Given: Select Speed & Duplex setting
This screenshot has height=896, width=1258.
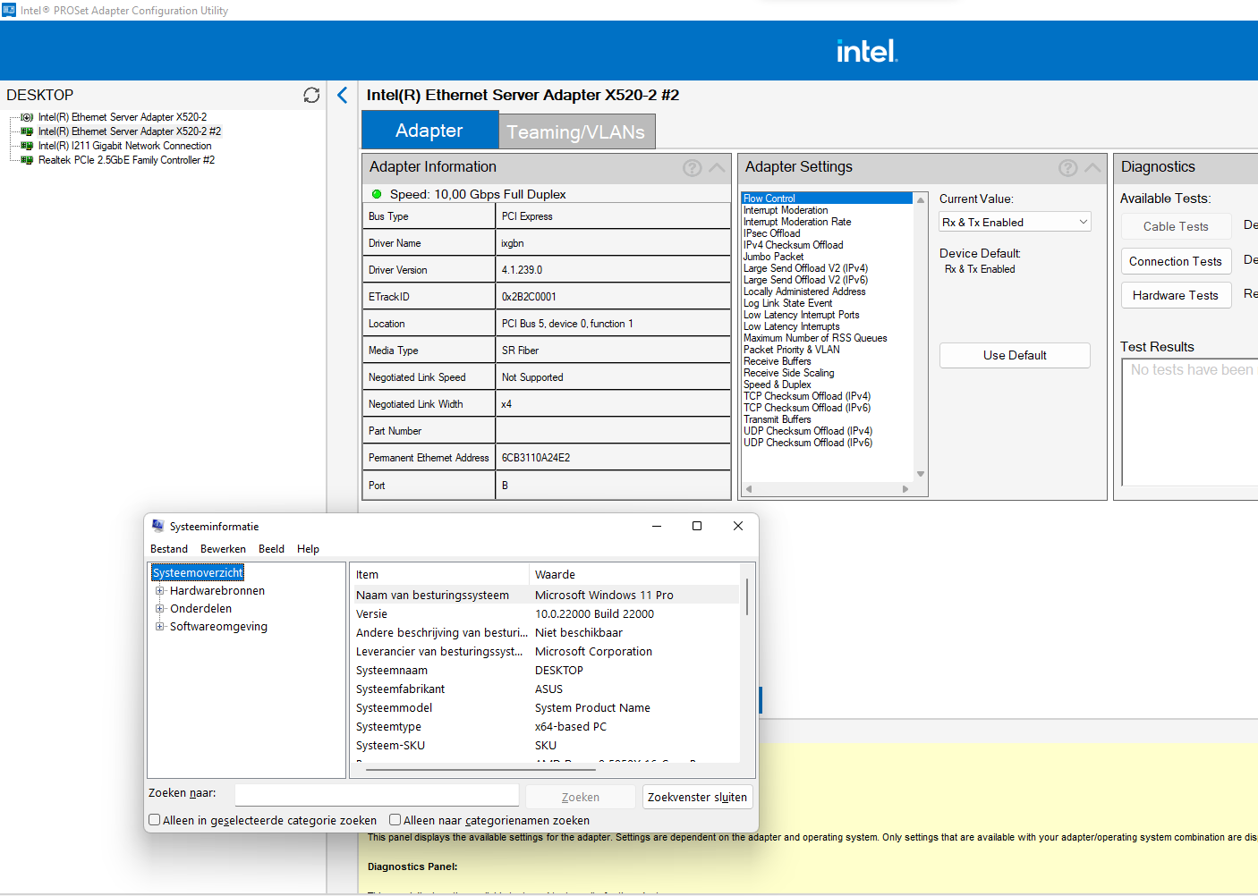Looking at the screenshot, I should (777, 385).
